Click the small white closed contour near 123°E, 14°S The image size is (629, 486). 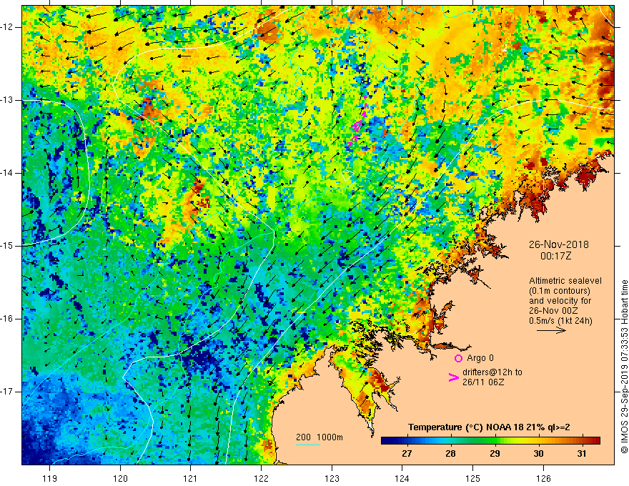(x=347, y=175)
